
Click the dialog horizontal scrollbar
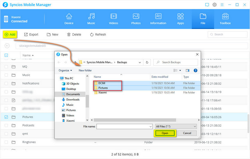(x=135, y=120)
